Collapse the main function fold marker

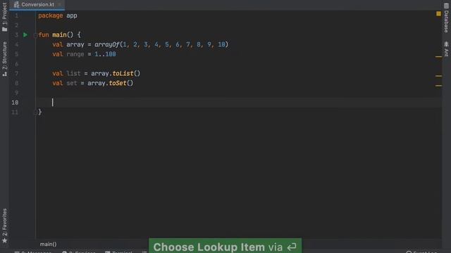tap(35, 35)
